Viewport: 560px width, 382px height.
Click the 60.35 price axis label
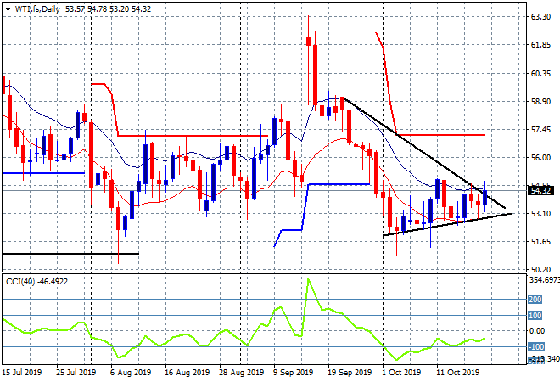540,74
